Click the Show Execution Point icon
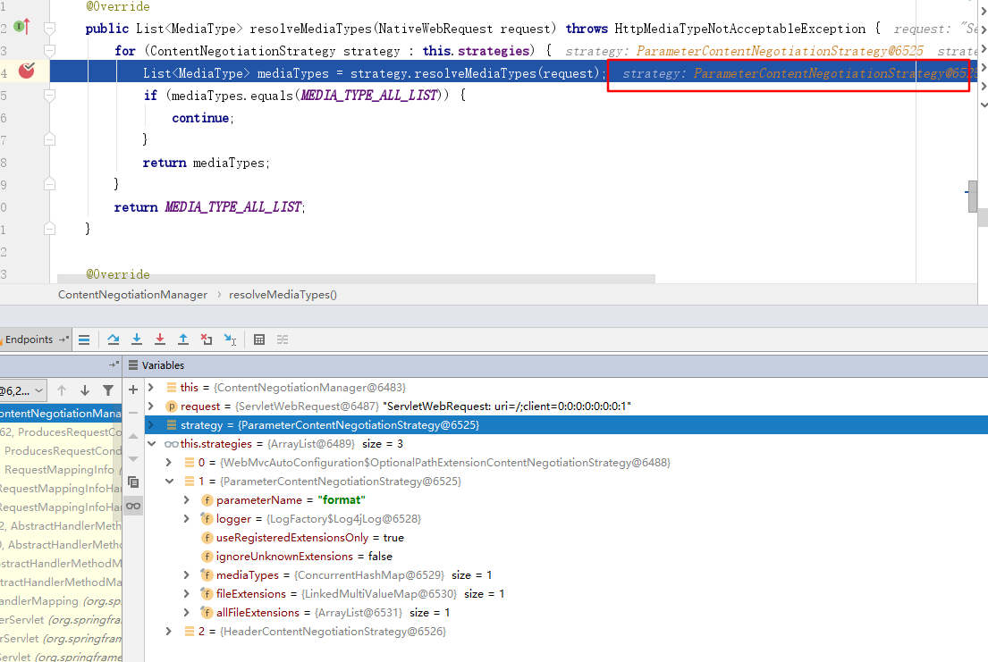The width and height of the screenshot is (988, 662). coord(83,339)
